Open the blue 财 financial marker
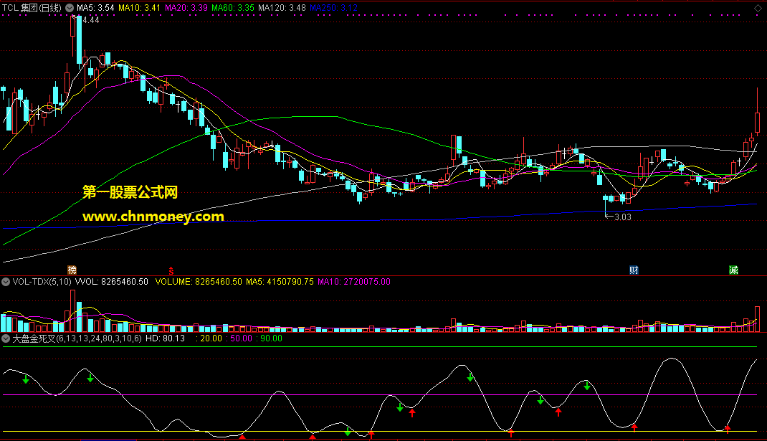 coord(634,270)
